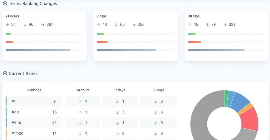Click the green up arrow in the #1 row 24 hours cell
The image size is (270, 140).
(x=80, y=102)
